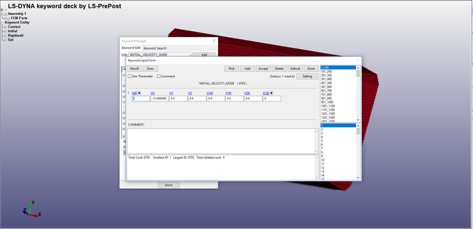The height and width of the screenshot is (229, 473).
Task: Click the VX field label link
Action: (x=153, y=93)
